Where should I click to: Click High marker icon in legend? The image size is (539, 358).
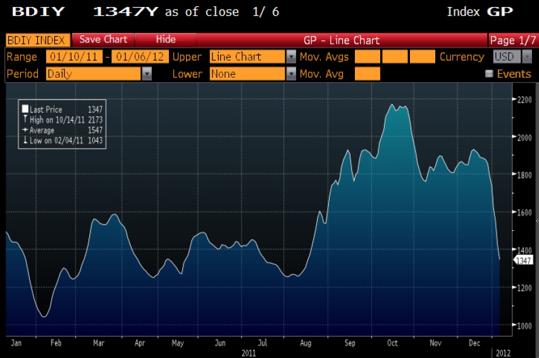(25, 119)
